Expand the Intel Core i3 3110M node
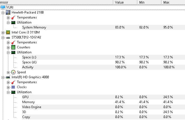The height and width of the screenshot is (120, 185). tap(3, 33)
